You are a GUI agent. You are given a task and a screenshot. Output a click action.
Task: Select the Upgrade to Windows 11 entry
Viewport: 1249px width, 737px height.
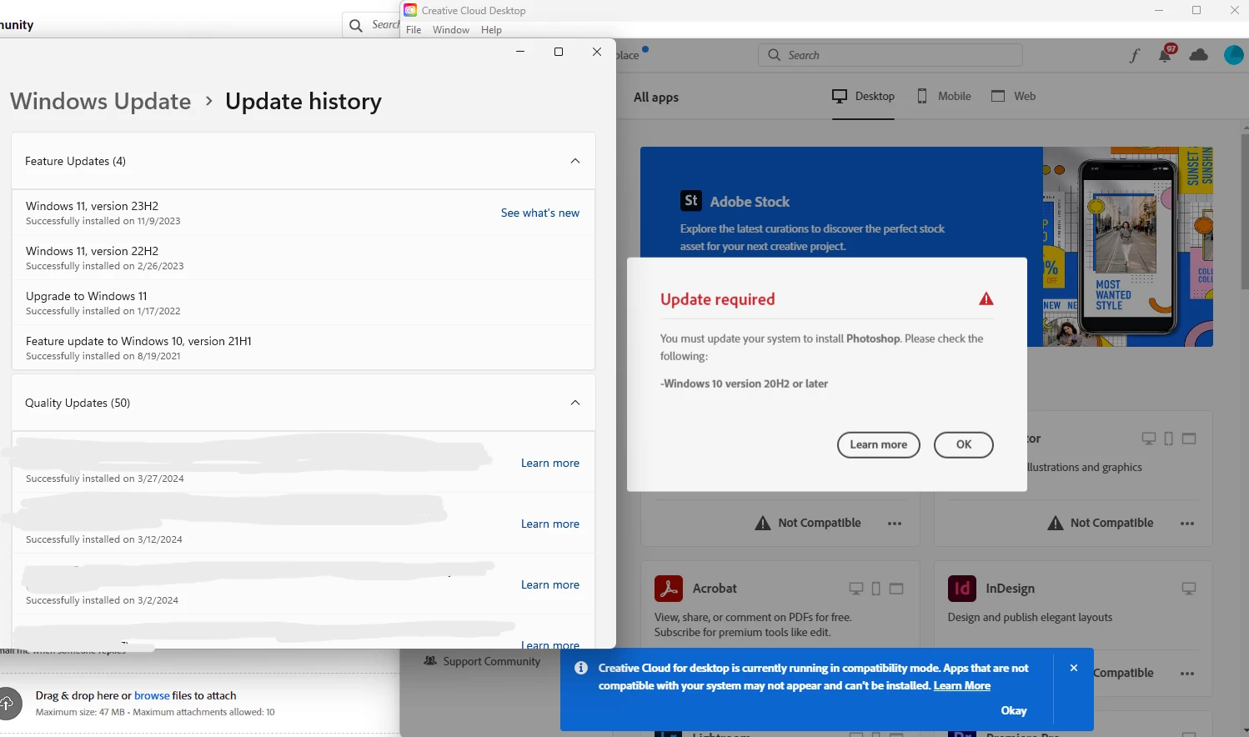(303, 303)
